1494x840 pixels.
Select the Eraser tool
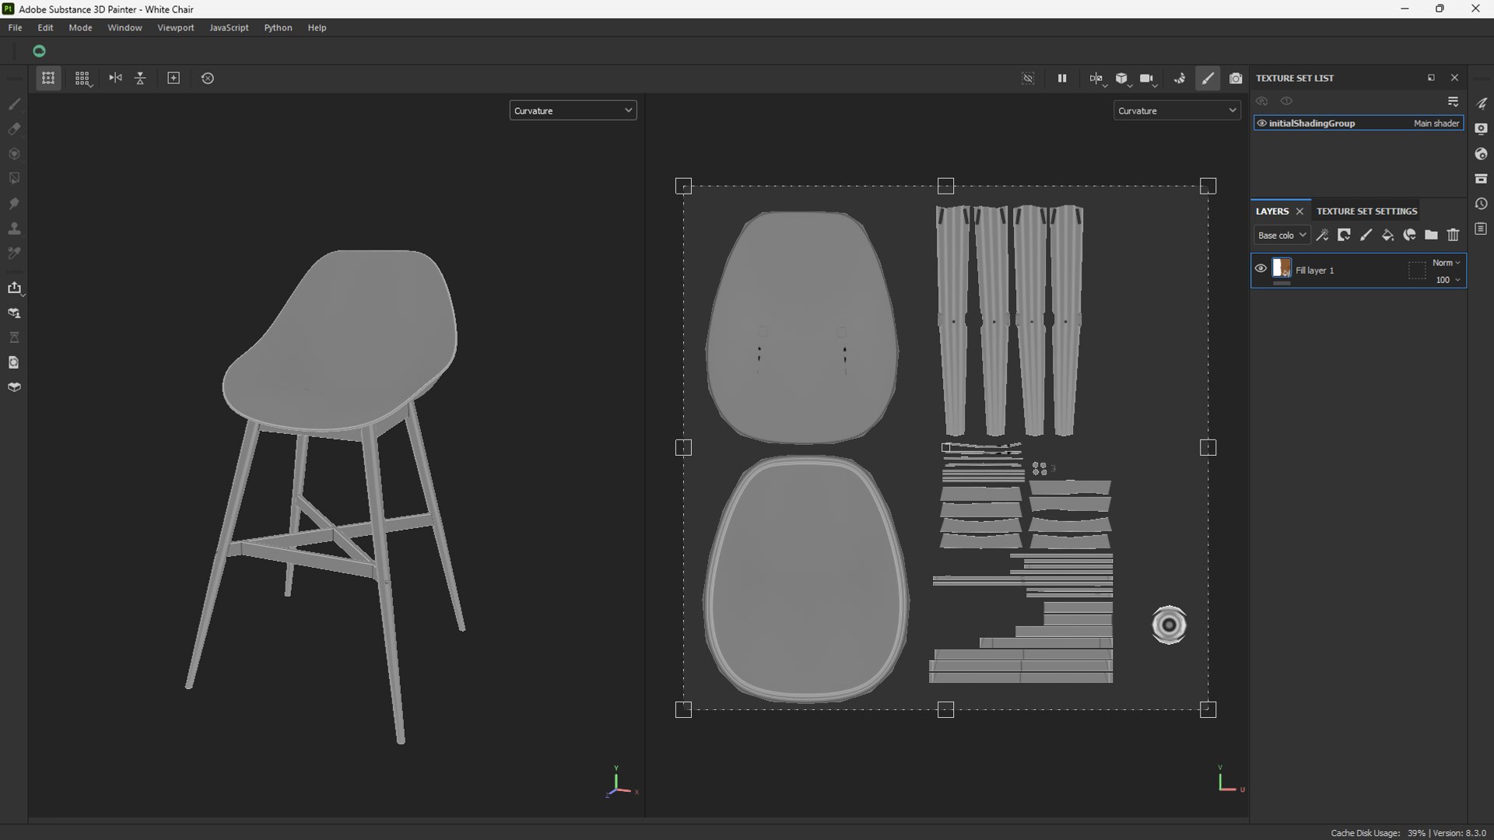pyautogui.click(x=14, y=128)
